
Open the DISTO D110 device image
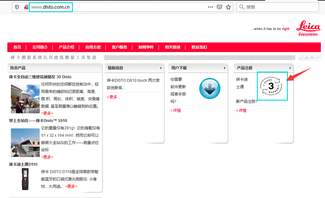coord(25,179)
